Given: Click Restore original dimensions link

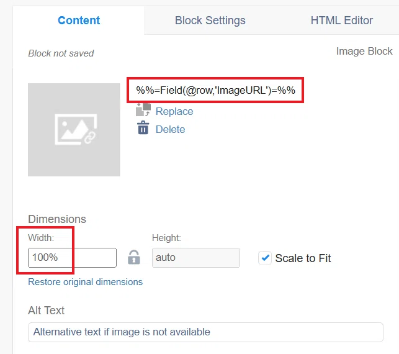Looking at the screenshot, I should (x=85, y=282).
